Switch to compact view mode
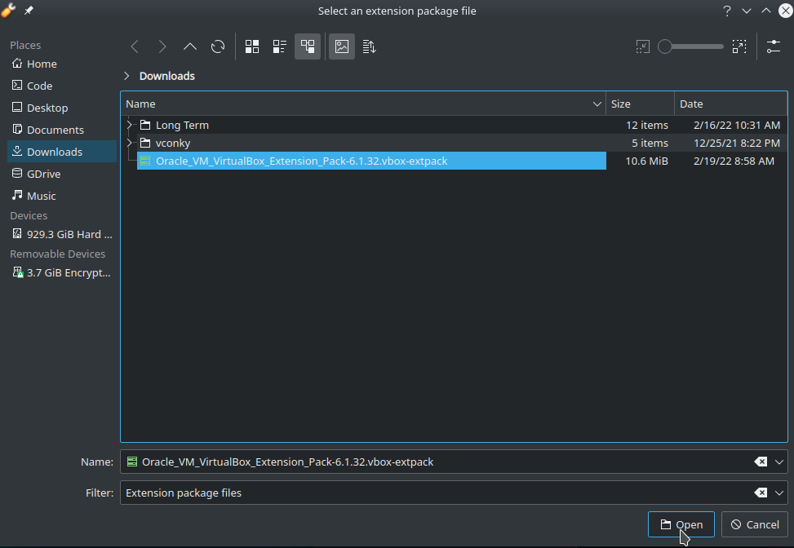The width and height of the screenshot is (794, 548). [x=280, y=47]
